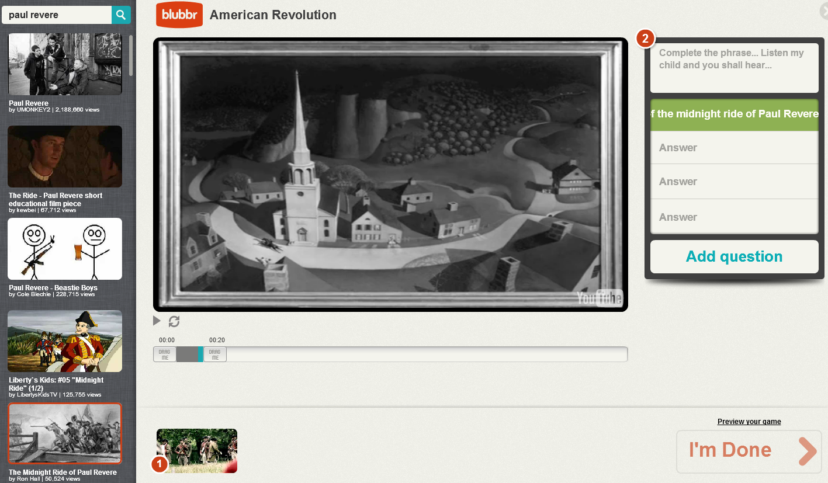Viewport: 828px width, 483px height.
Task: Click the Paul Revere - Beastie Boys title
Action: click(53, 288)
